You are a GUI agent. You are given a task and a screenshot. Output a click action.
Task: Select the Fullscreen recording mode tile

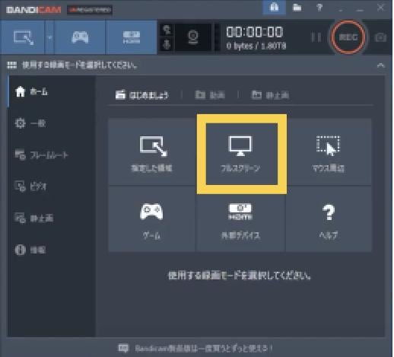(242, 154)
